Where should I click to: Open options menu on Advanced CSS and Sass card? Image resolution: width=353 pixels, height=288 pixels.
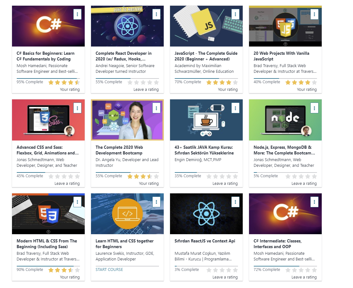point(77,108)
